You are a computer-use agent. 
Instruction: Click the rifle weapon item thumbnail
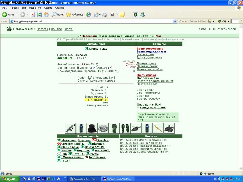[x=70, y=128]
